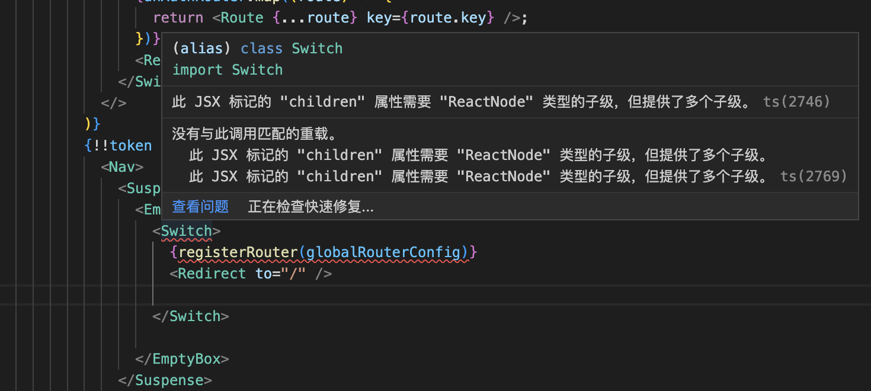Click the ts(2746) error code

(797, 101)
